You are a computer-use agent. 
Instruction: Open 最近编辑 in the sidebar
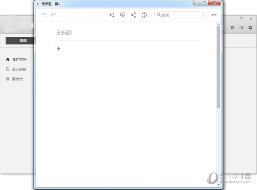pyautogui.click(x=19, y=69)
